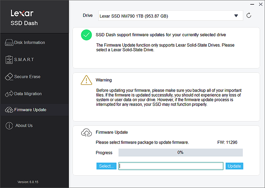The width and height of the screenshot is (265, 188).
Task: Click the green checkmark status icon
Action: pos(86,35)
